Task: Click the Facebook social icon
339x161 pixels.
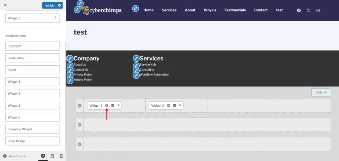Action: (299, 10)
